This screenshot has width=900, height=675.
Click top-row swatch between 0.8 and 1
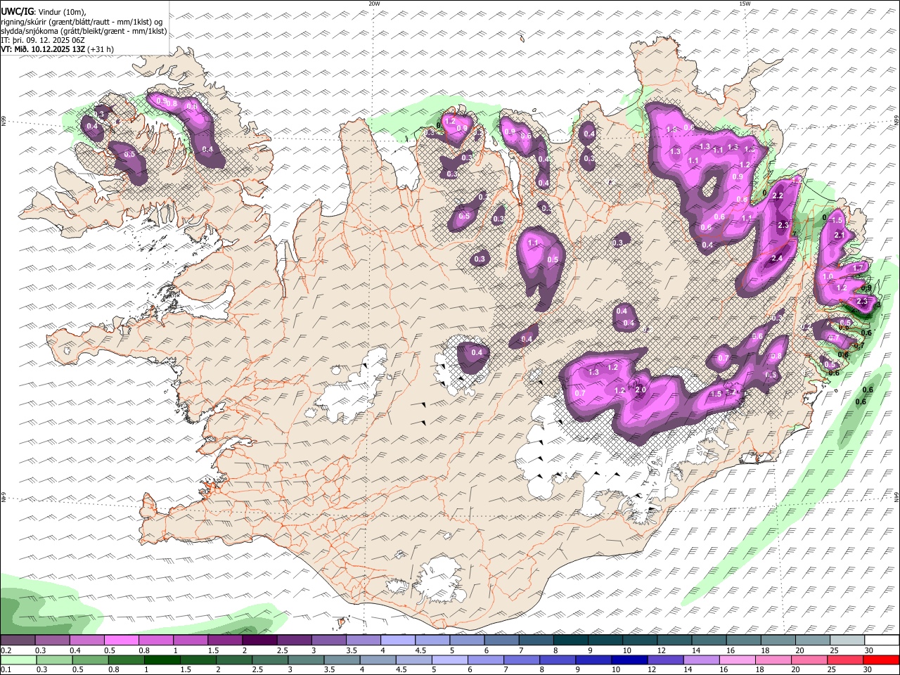coord(156,641)
